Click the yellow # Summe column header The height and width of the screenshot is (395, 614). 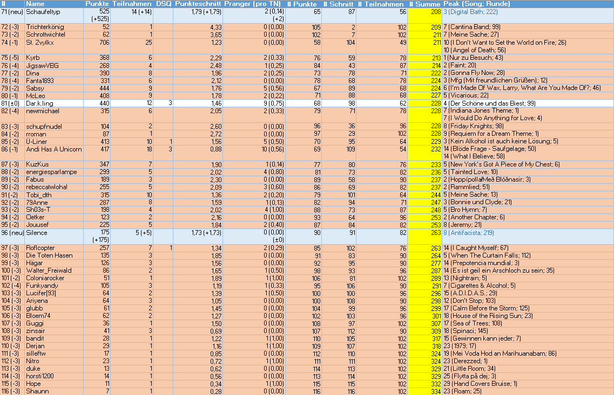click(424, 4)
